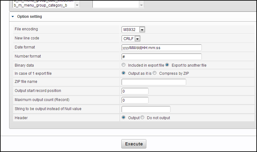Viewport: 257px width, 152px height.
Task: Select Compress by ZIP option
Action: (x=155, y=73)
